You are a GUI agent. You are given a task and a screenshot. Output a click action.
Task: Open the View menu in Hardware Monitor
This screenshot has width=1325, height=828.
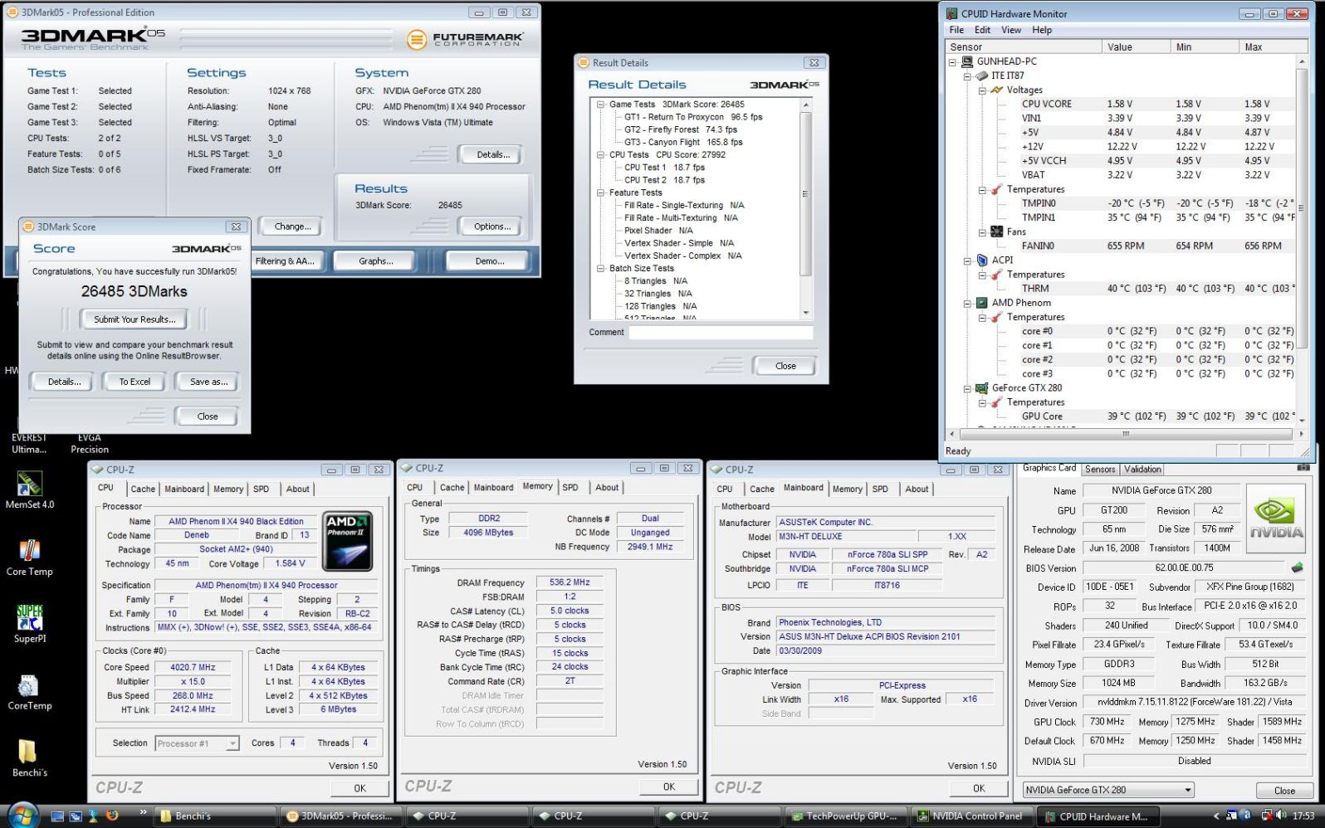coord(1011,30)
